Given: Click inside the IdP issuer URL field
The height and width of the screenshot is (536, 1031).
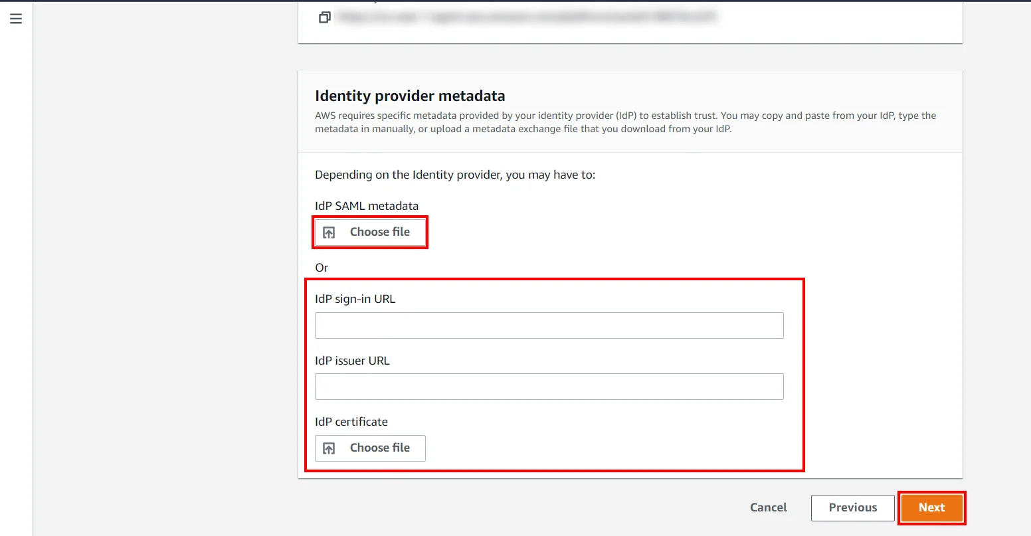Looking at the screenshot, I should click(549, 386).
